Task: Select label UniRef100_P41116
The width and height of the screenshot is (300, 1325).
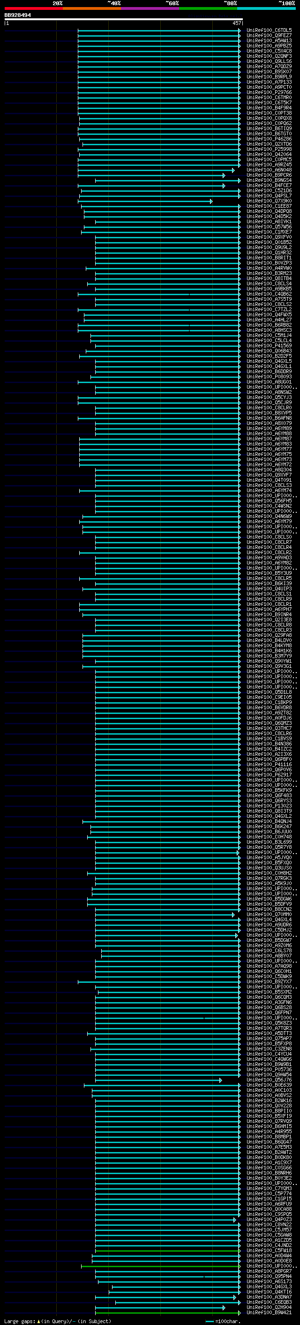Action: click(269, 765)
